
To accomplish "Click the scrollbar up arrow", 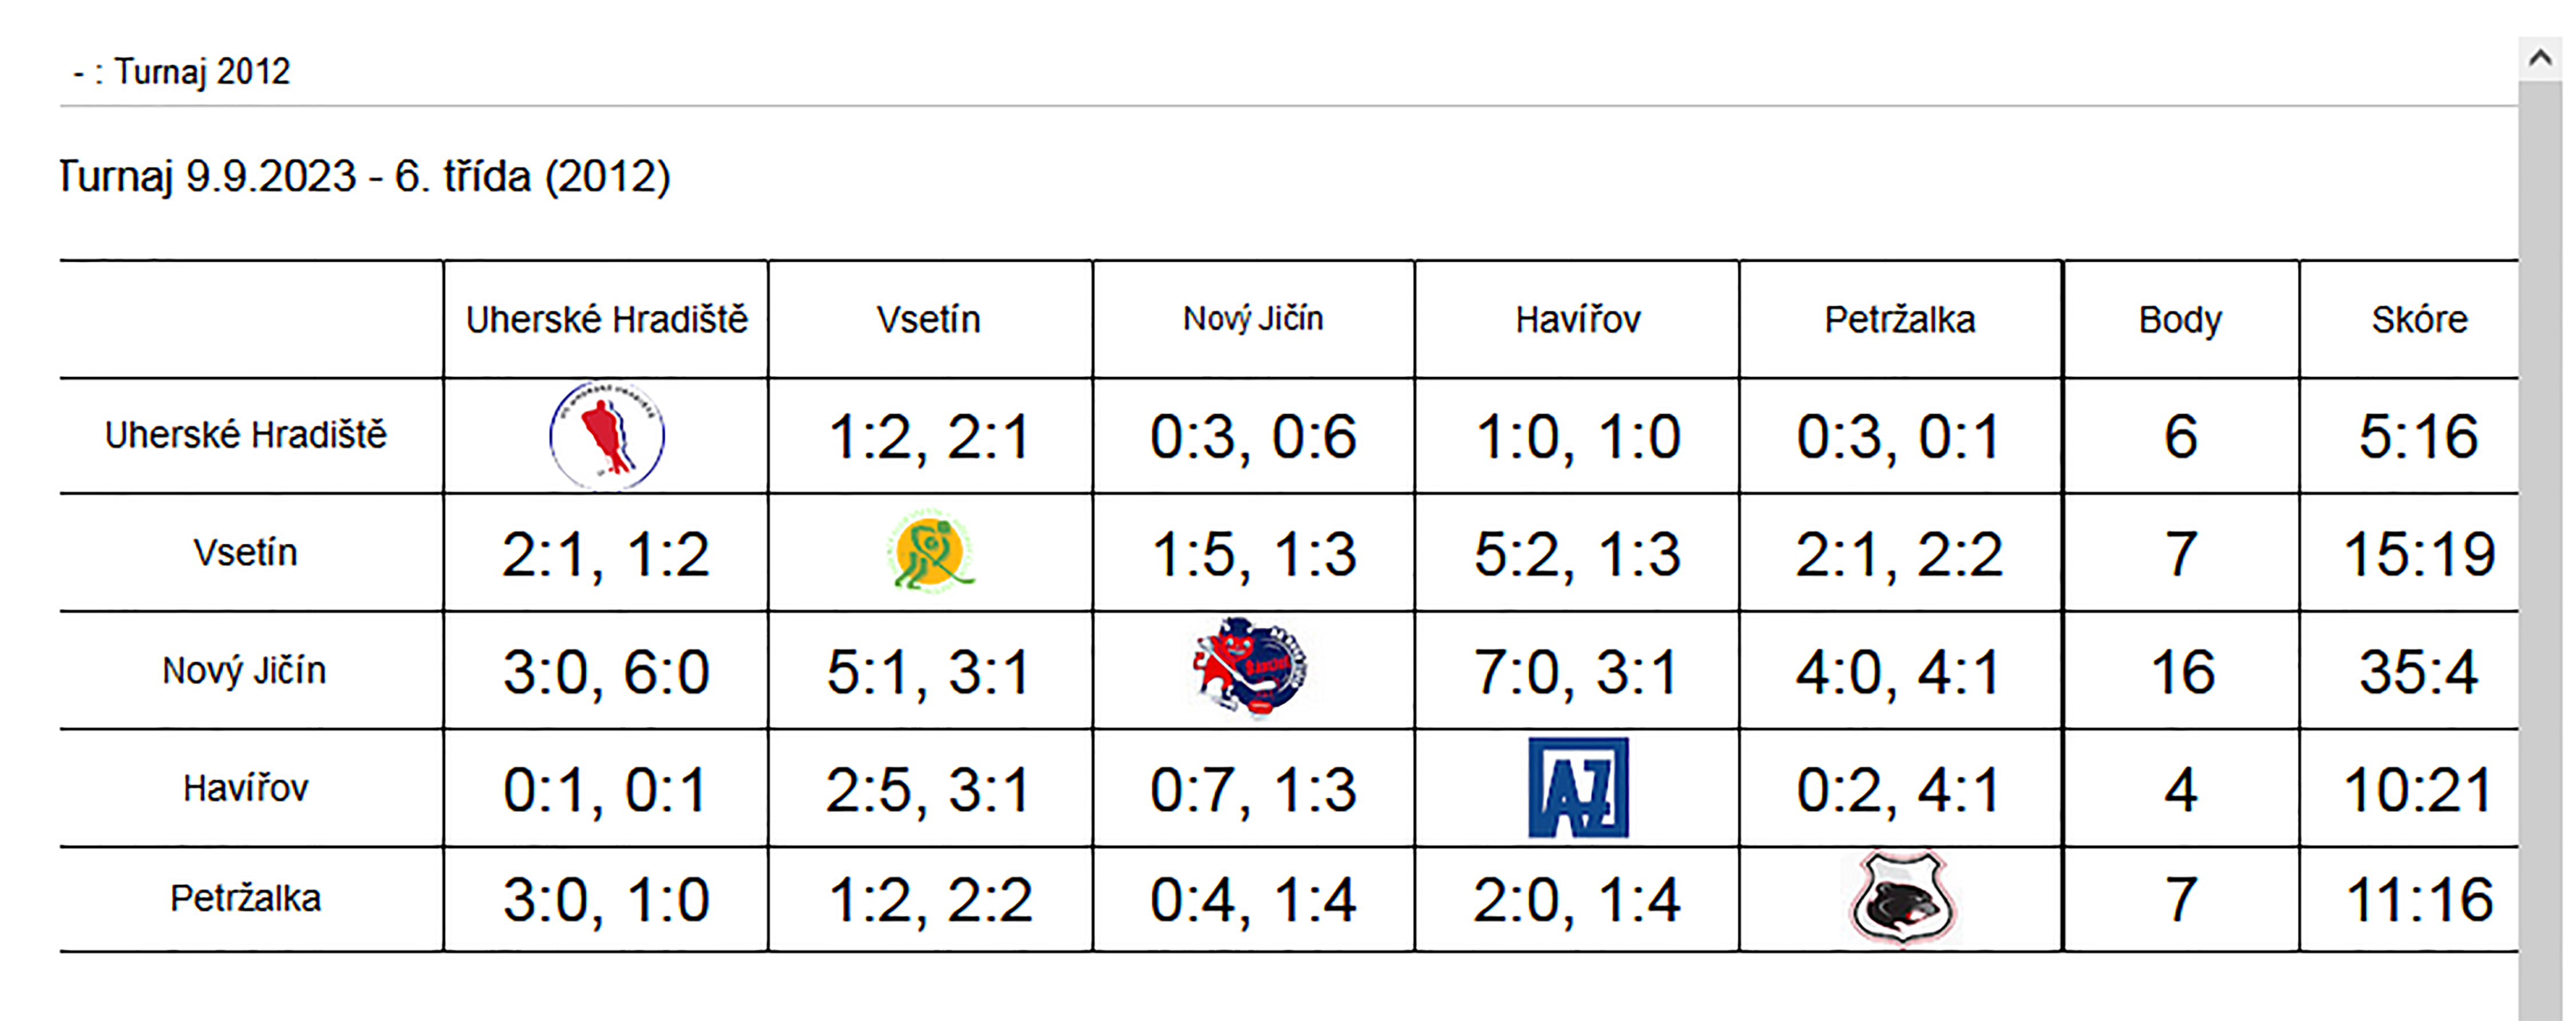I will pos(2540,59).
